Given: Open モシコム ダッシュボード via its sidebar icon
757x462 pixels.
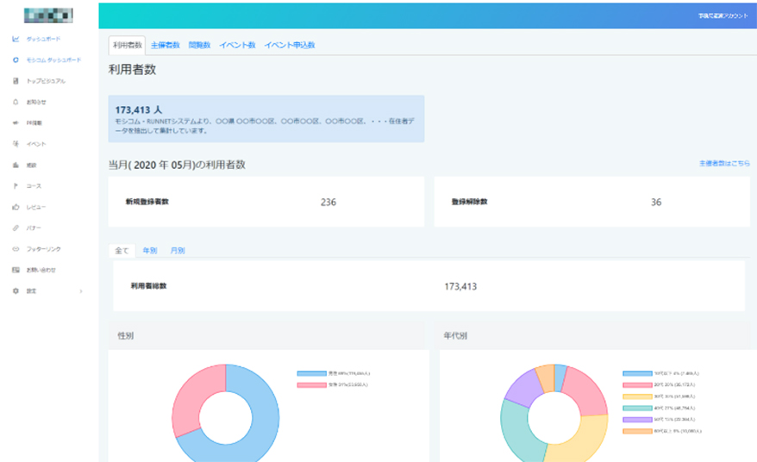Looking at the screenshot, I should (16, 60).
